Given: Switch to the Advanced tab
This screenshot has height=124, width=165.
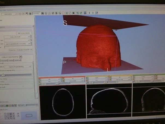Looking at the screenshot, I should (x=17, y=60).
